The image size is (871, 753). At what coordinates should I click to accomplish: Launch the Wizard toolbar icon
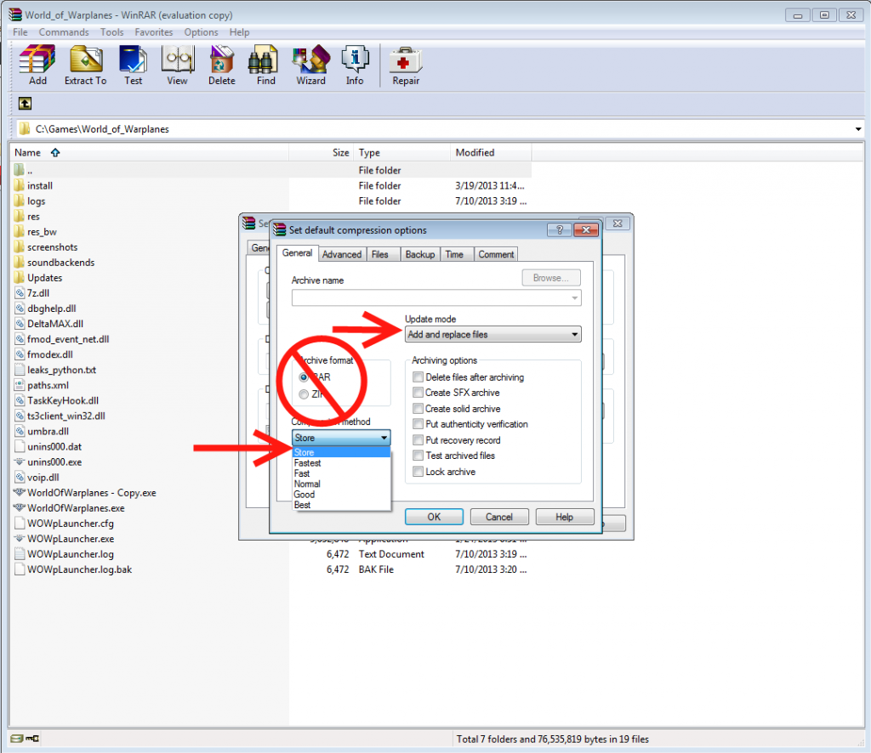[x=311, y=59]
